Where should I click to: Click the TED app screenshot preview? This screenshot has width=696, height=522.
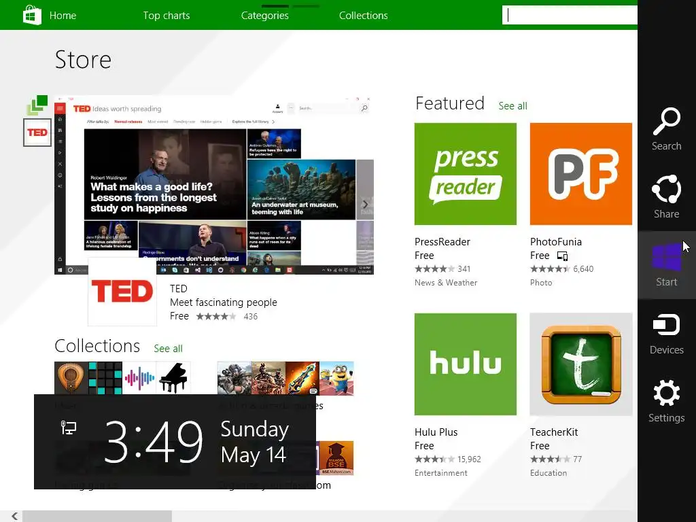coord(214,185)
